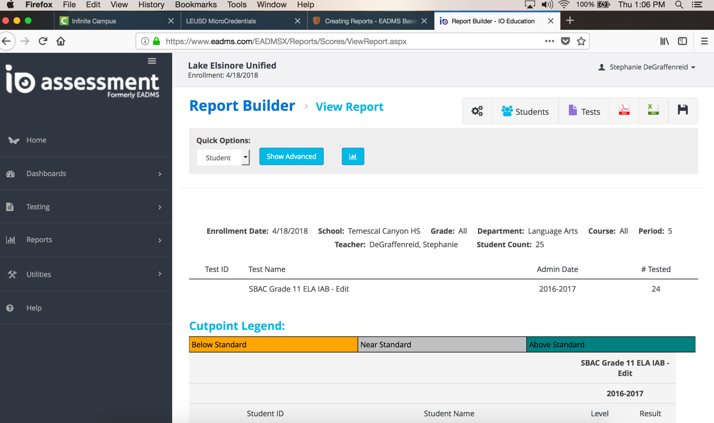Export report as PDF icon
The image size is (714, 423).
click(624, 110)
